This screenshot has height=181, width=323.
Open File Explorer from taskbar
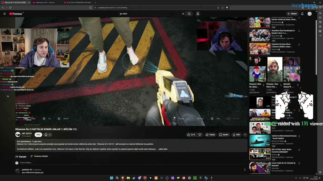[x=128, y=178]
